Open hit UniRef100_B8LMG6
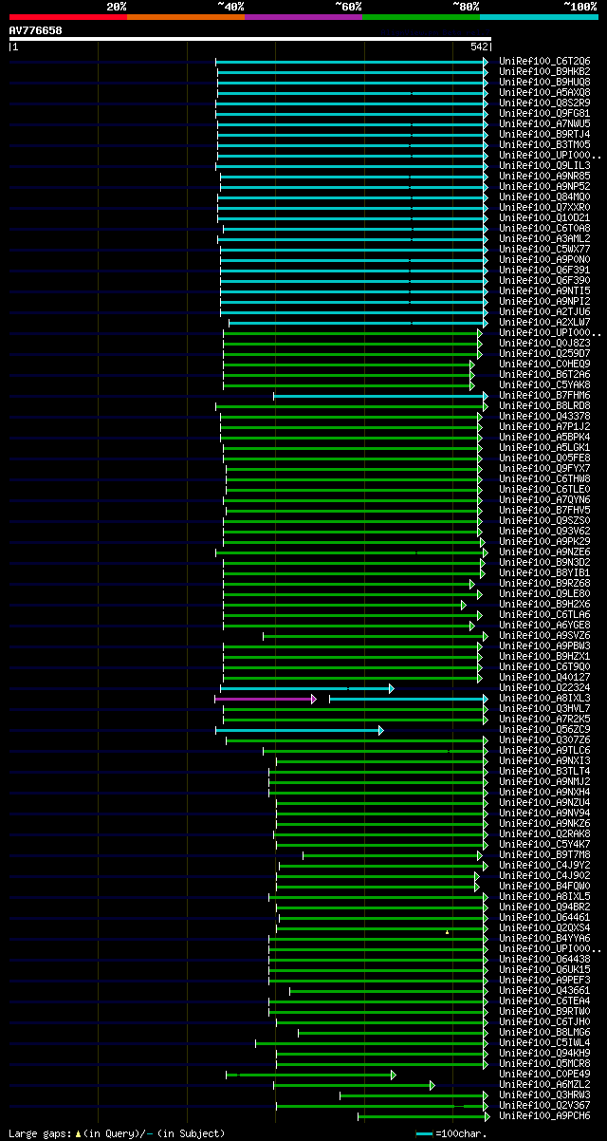Screen dimensions: 607x1141 tap(545, 1033)
